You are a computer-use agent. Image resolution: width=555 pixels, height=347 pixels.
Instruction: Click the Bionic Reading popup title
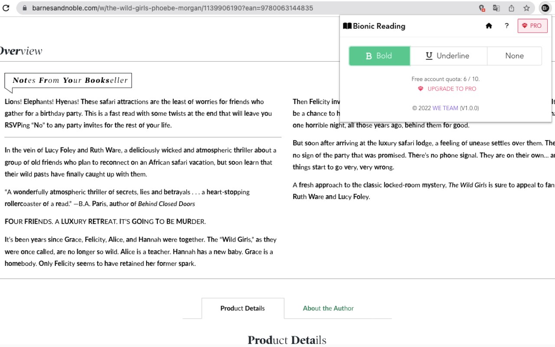pos(379,26)
